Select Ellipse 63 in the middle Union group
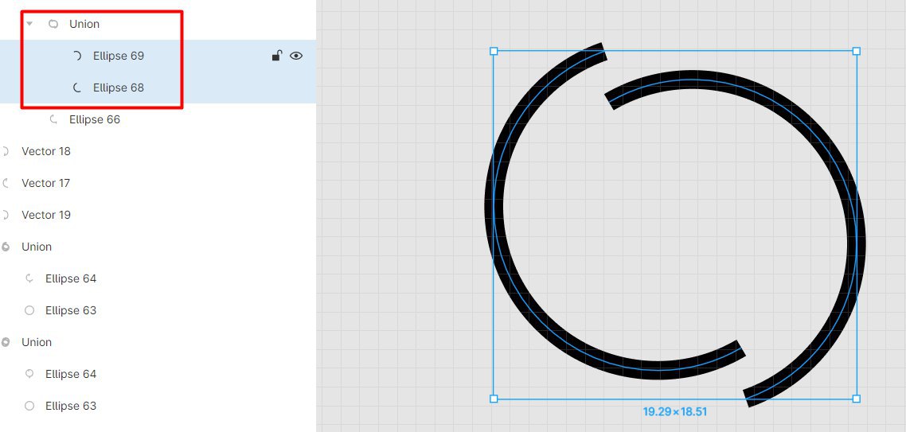 click(x=71, y=310)
